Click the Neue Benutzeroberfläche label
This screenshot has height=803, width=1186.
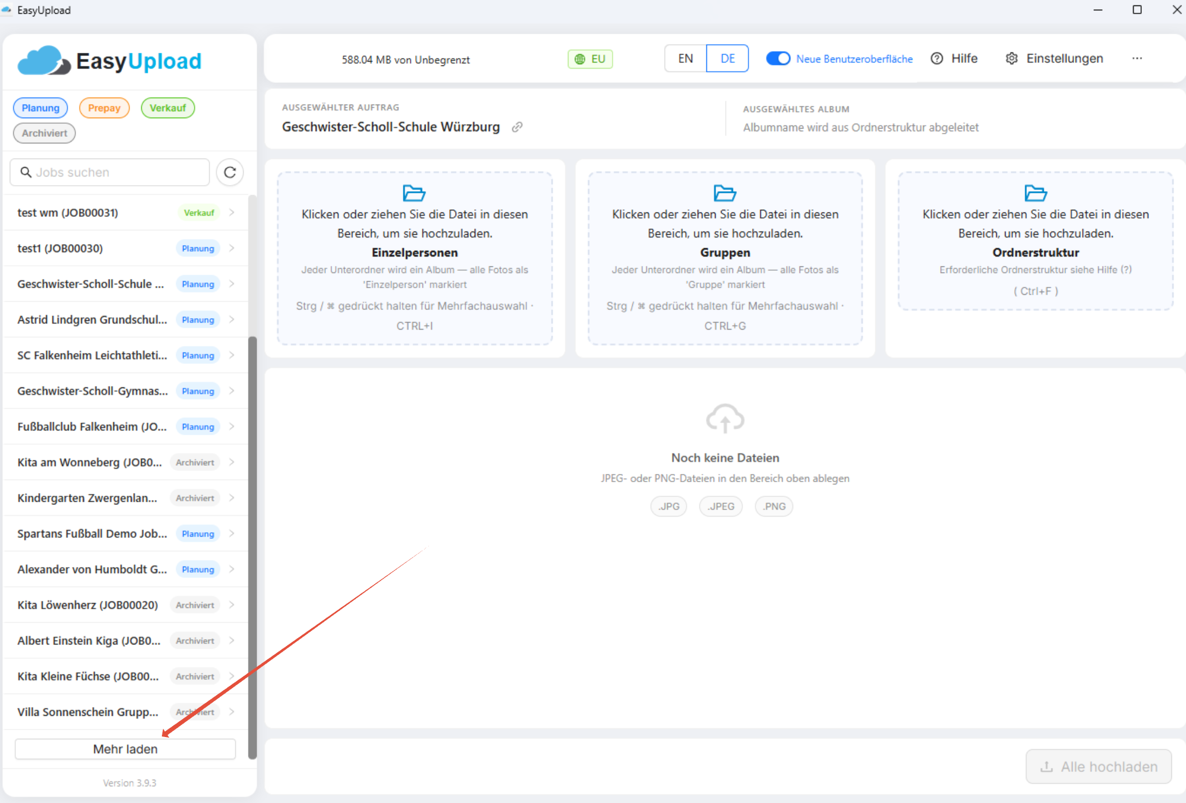854,59
